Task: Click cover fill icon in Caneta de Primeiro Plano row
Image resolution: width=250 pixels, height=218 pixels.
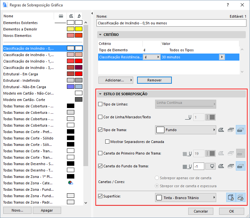Action: 231,153
